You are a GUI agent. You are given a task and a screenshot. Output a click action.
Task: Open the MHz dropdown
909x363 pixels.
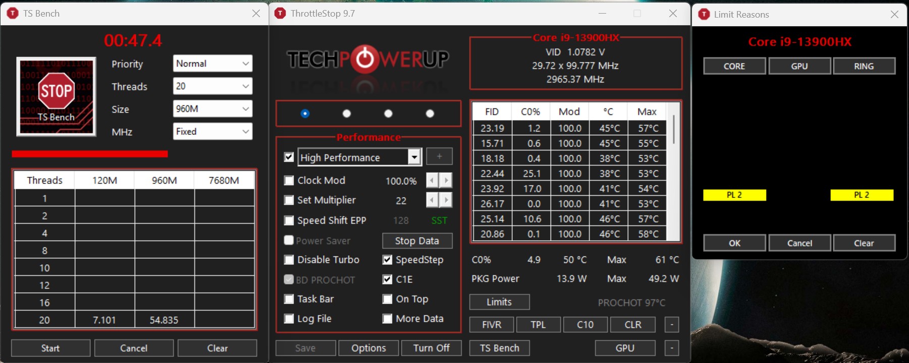click(212, 131)
